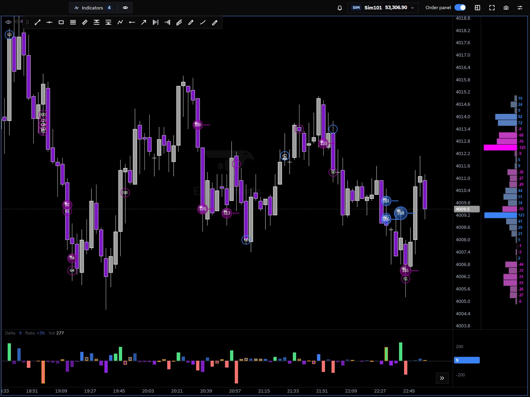Image resolution: width=530 pixels, height=397 pixels.
Task: Select the horizontal ray drawing tool
Action: [132, 22]
